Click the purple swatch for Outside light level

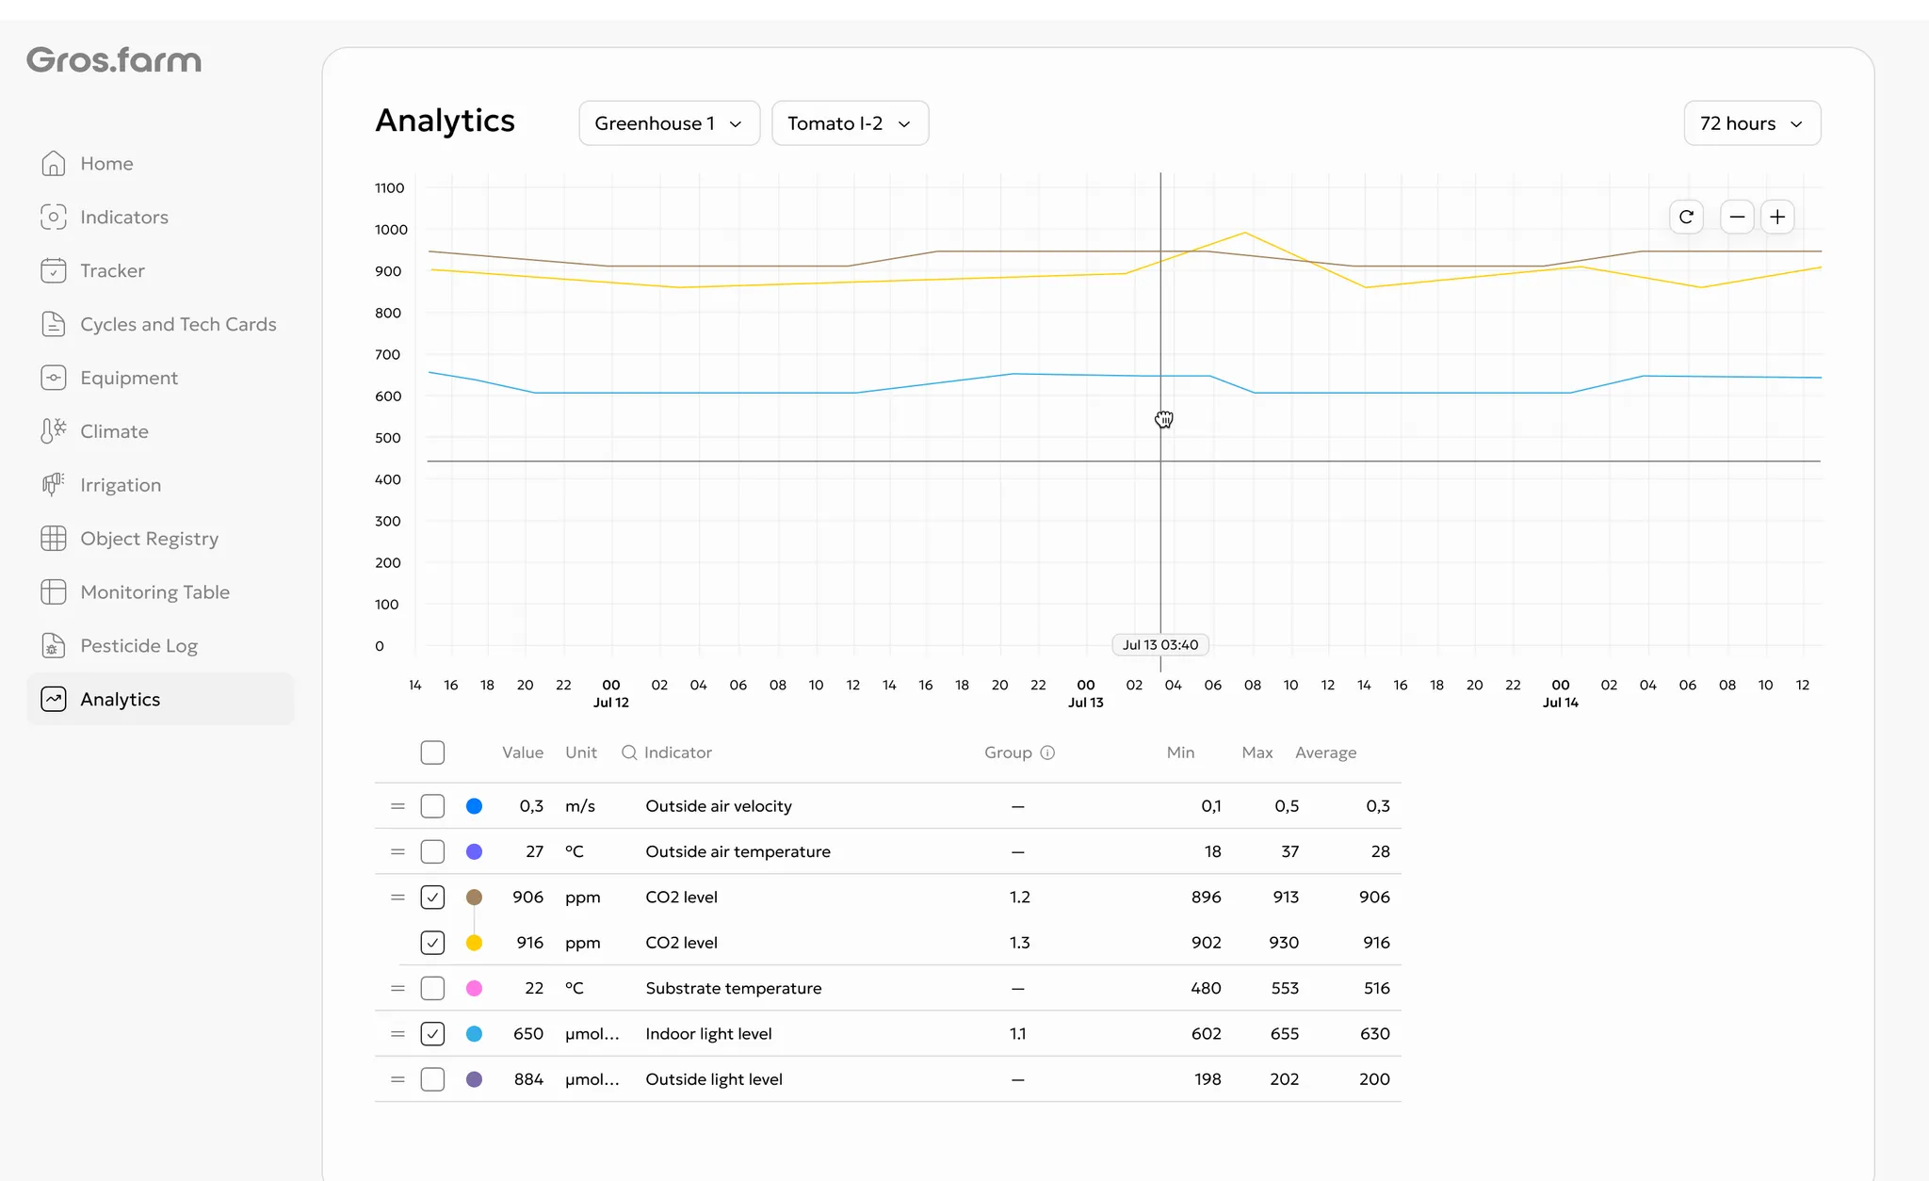(475, 1079)
